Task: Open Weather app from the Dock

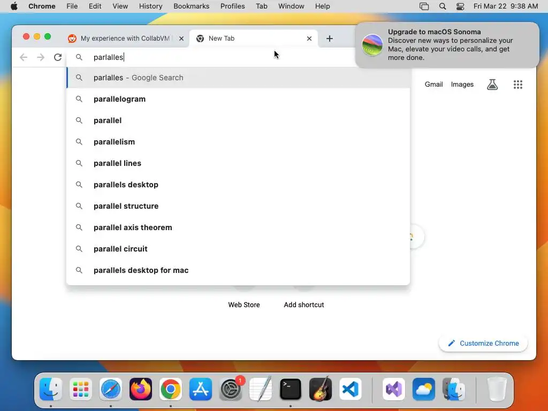Action: (x=424, y=389)
